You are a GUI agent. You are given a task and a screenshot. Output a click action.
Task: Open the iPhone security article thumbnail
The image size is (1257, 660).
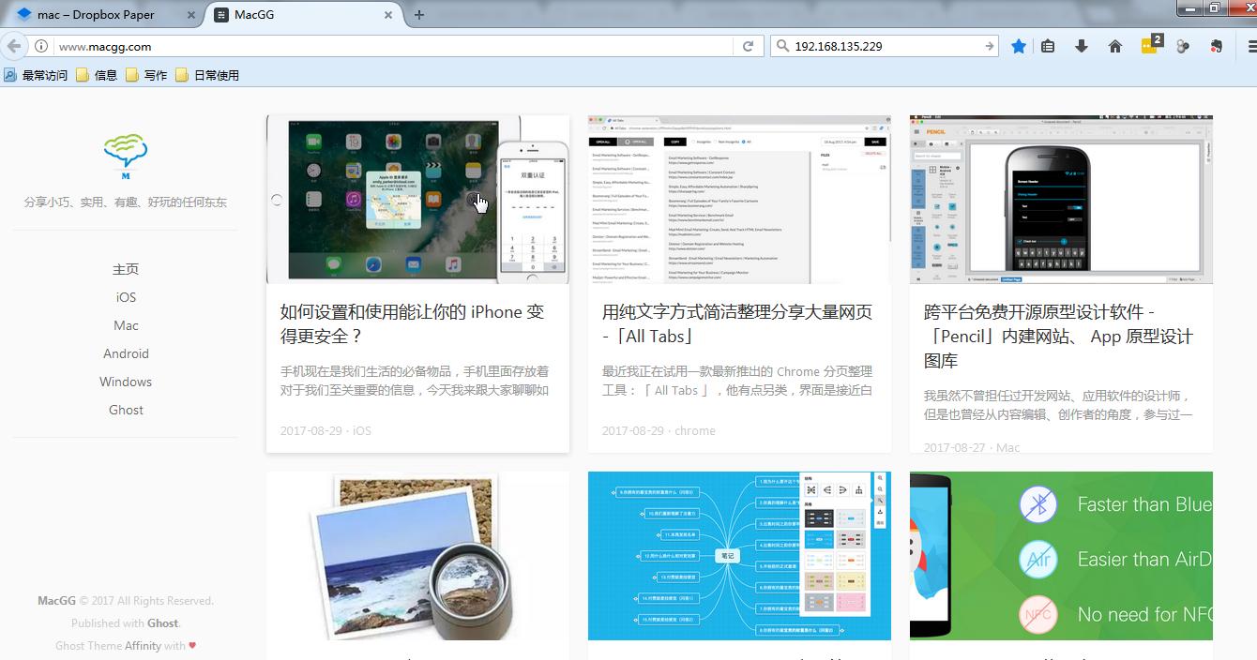417,199
